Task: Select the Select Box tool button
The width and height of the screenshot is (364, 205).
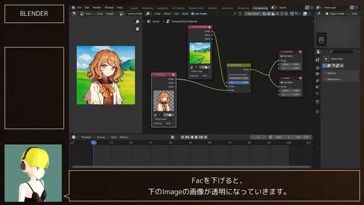Action: (x=326, y=59)
